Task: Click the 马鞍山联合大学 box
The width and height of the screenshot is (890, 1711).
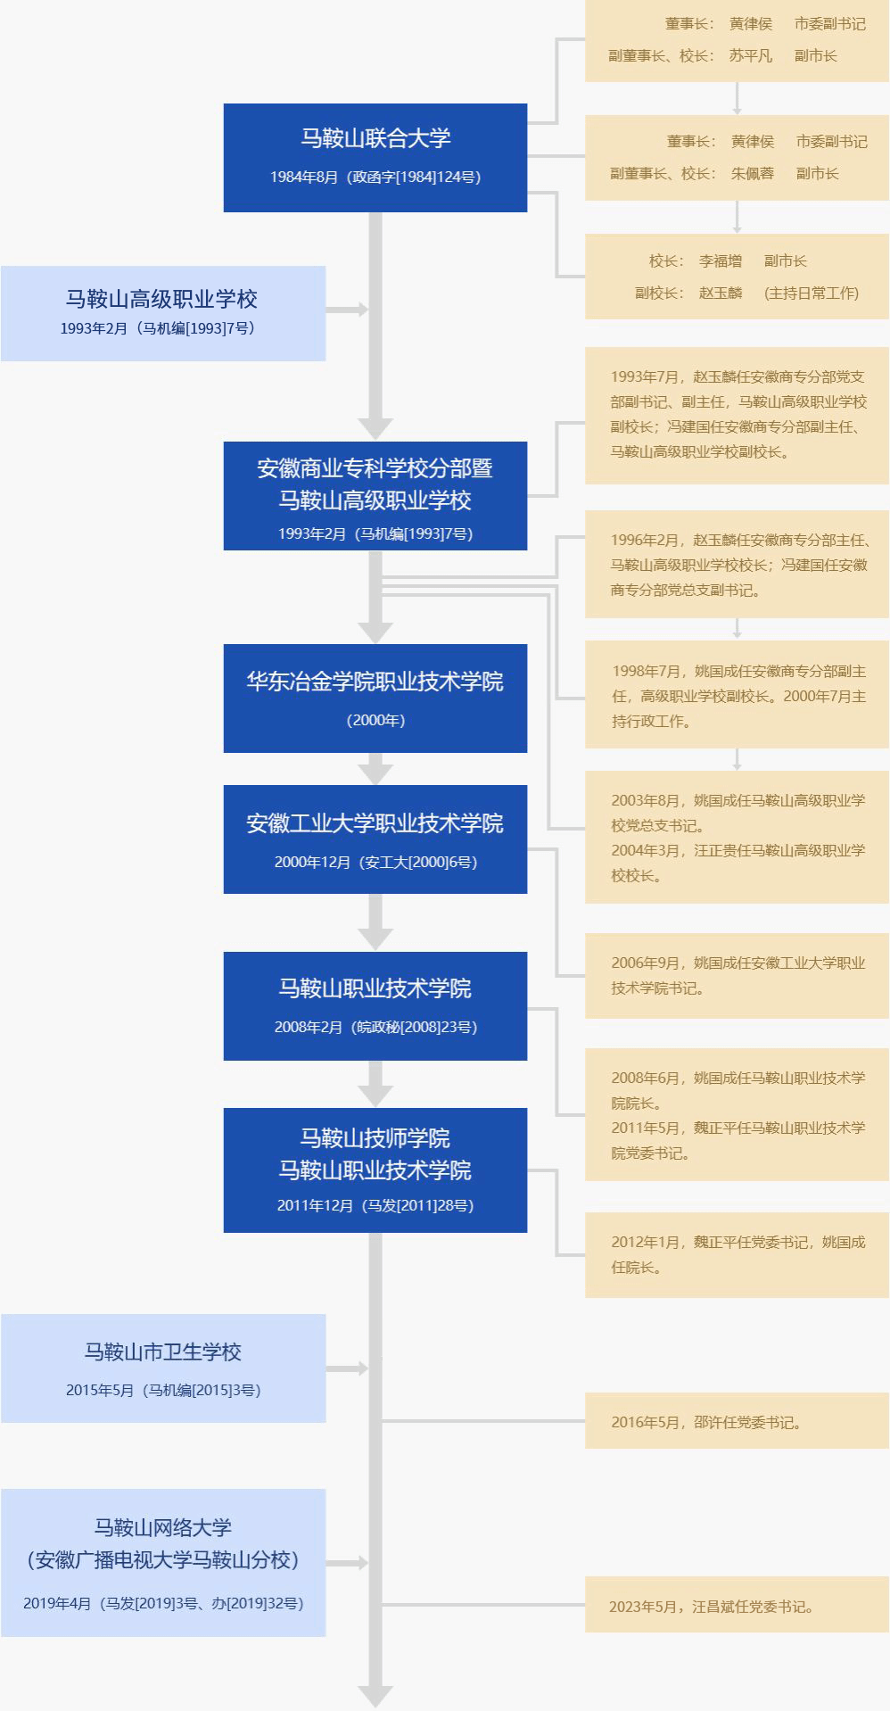Action: coord(375,158)
